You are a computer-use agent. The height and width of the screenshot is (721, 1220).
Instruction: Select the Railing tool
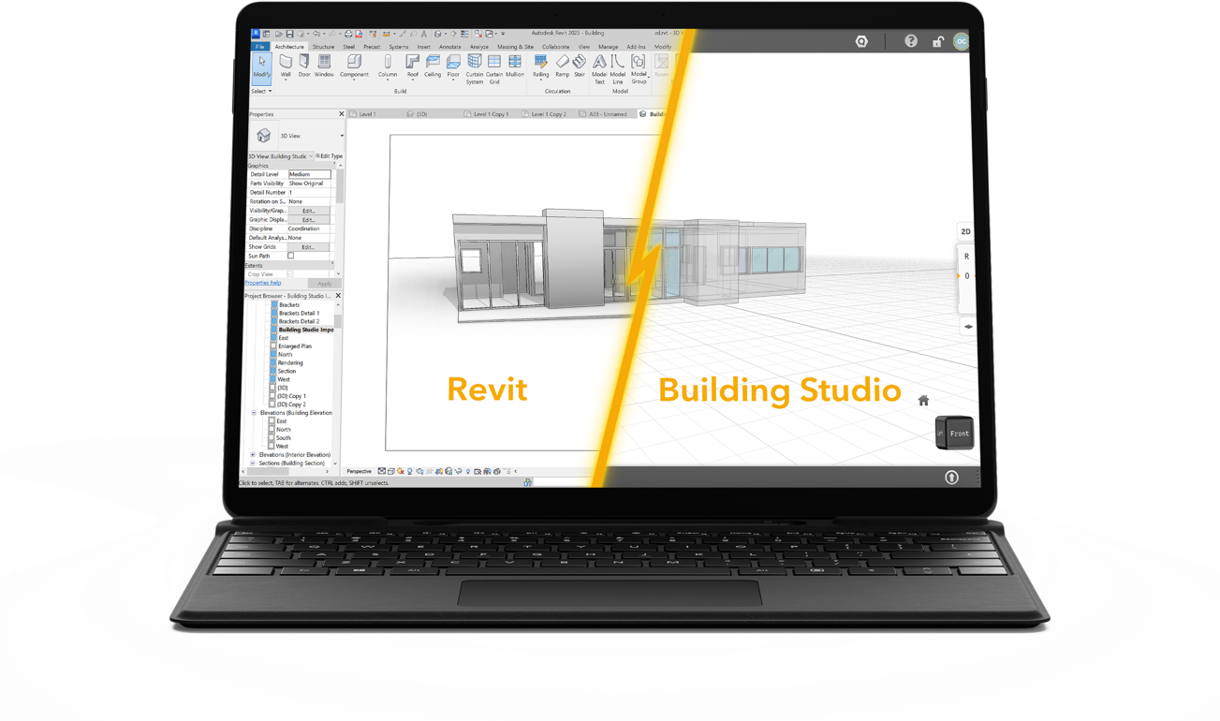541,66
